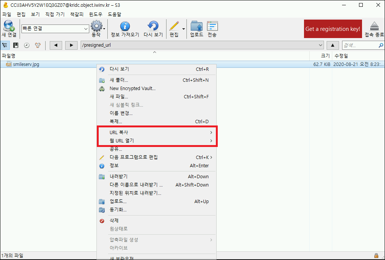Click the Refresh (다시 보기) toolbar icon
Image resolution: width=385 pixels, height=260 pixels.
(153, 26)
